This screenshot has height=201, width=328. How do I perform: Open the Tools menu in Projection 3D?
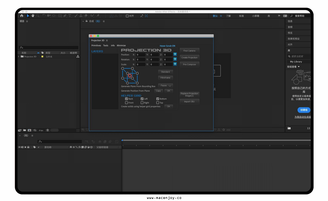(106, 46)
